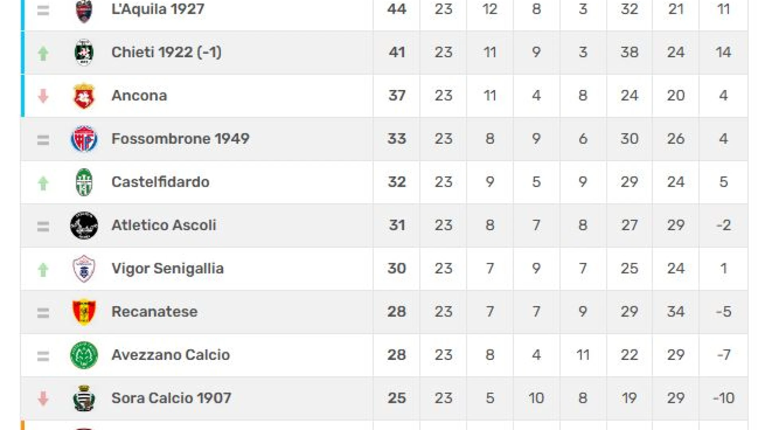Click red down arrow beside Sora Calcio
The image size is (765, 430).
point(43,399)
